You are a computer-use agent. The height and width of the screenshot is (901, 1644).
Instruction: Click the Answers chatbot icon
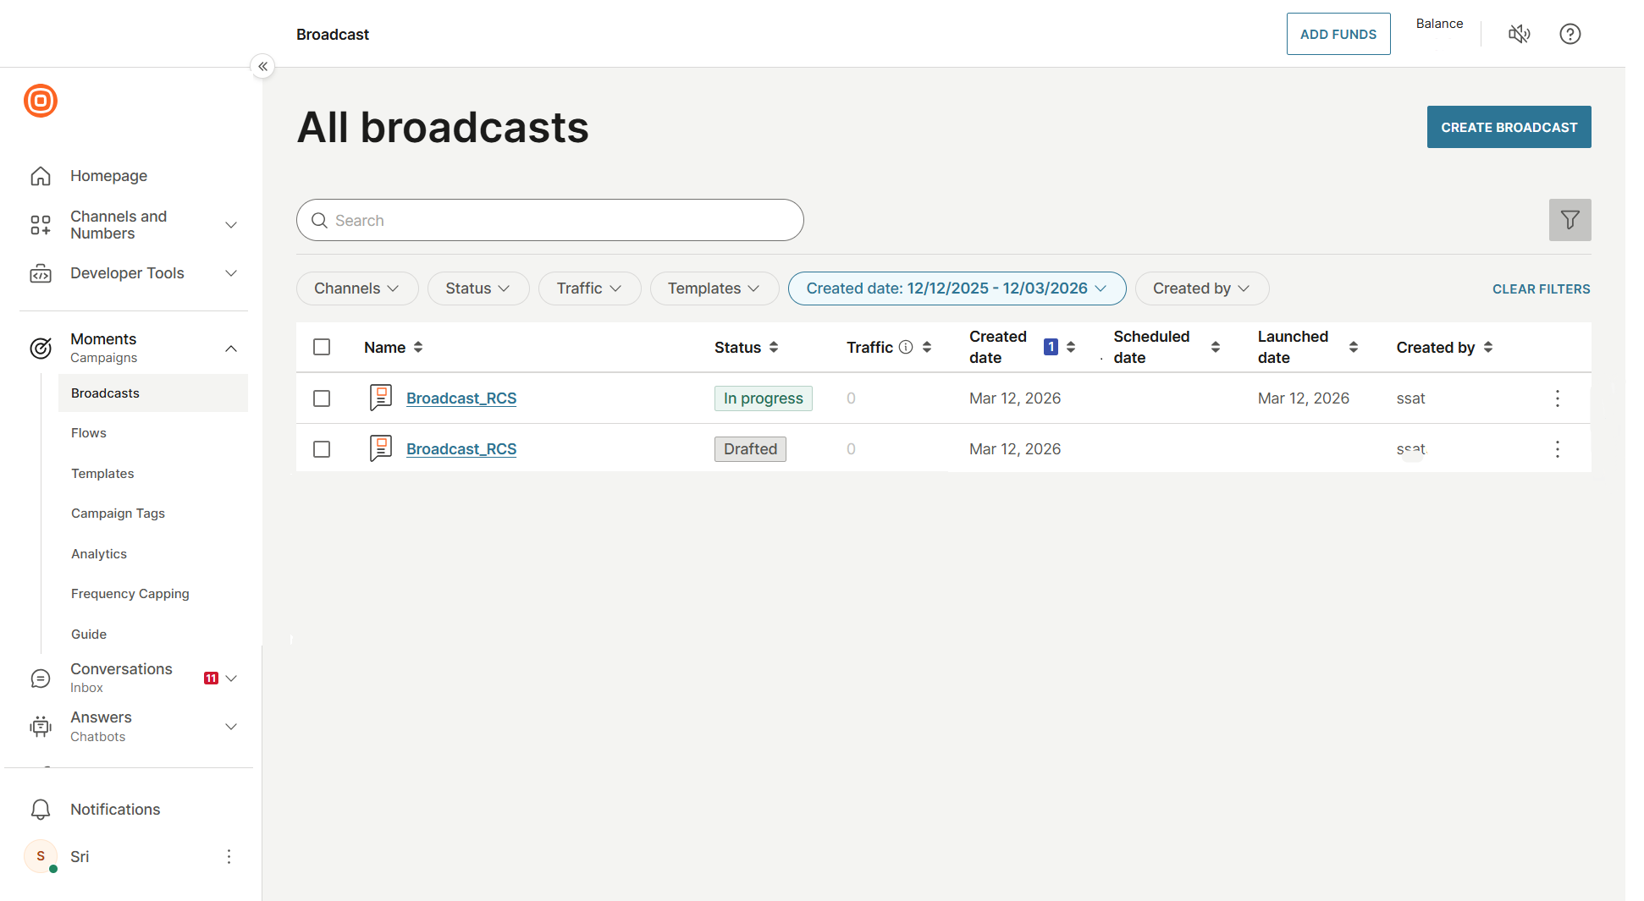pos(41,726)
